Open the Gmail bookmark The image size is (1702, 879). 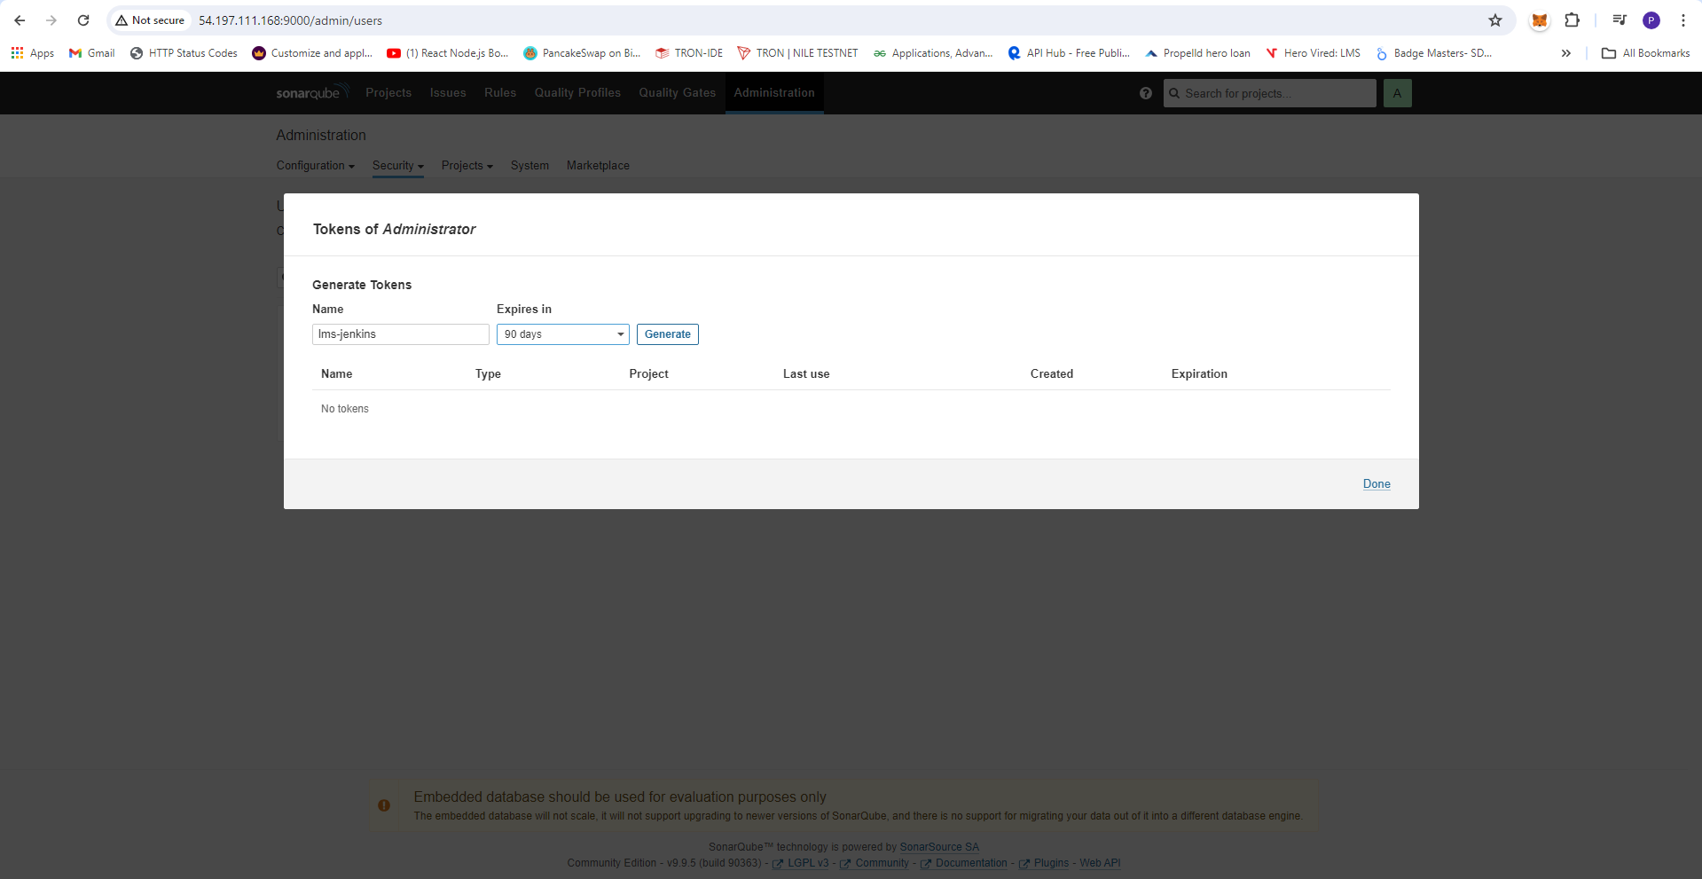coord(92,53)
